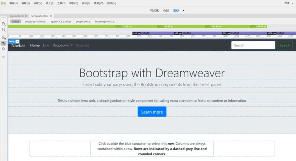The image size is (296, 161).
Task: Click the Navbar brand text
Action: point(18,45)
